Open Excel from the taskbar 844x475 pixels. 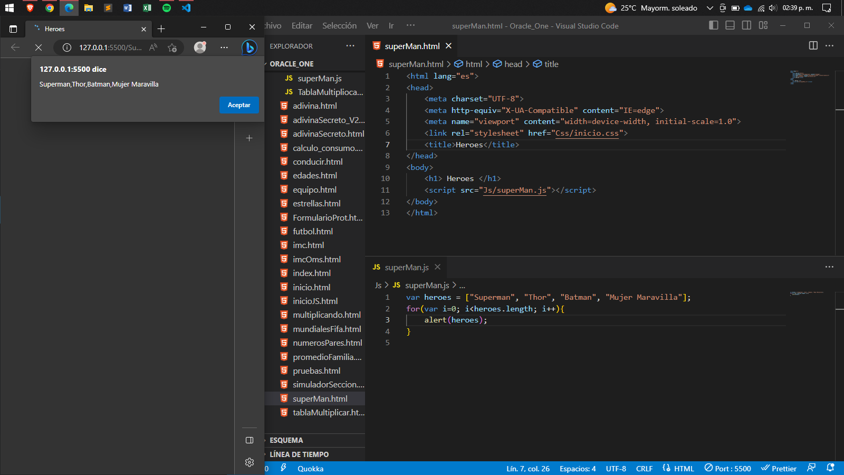147,8
